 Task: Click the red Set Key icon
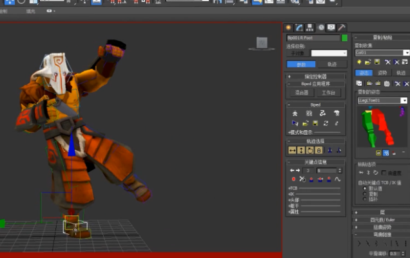click(294, 179)
